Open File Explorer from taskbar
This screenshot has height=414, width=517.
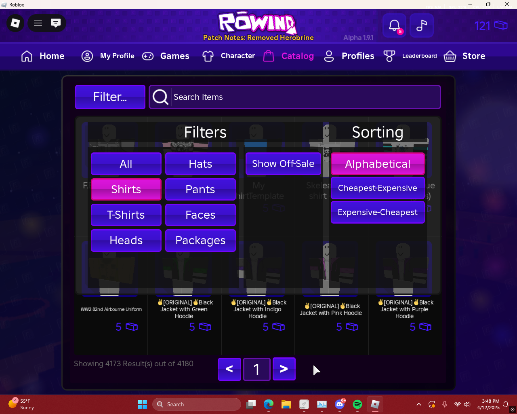(x=286, y=404)
